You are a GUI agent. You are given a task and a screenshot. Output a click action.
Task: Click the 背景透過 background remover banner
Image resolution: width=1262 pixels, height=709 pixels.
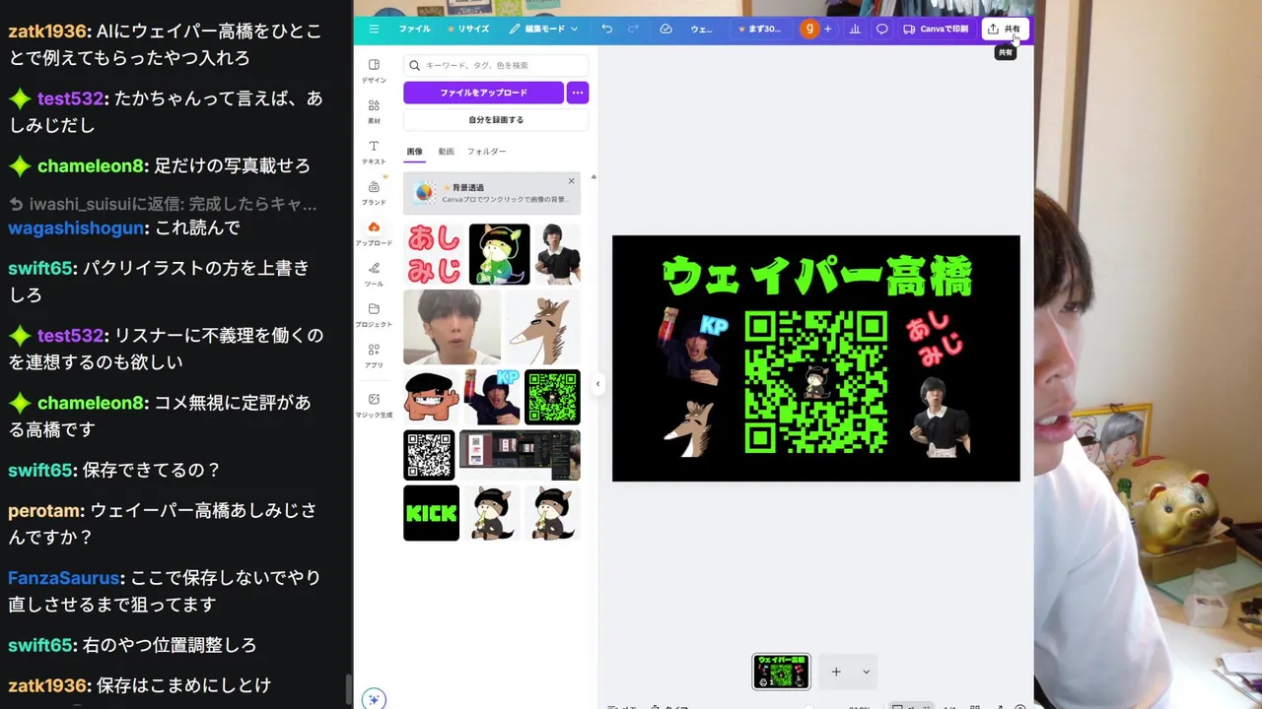pyautogui.click(x=491, y=193)
